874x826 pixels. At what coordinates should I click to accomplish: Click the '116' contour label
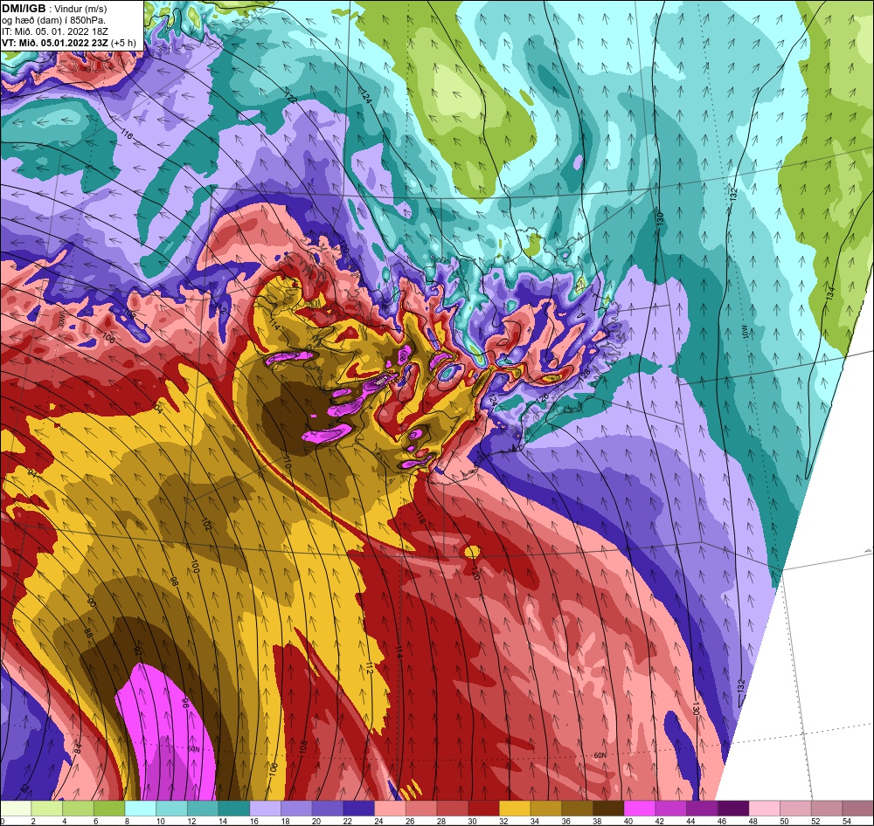point(127,134)
